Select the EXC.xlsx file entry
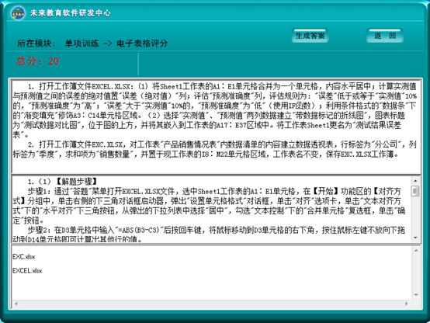This screenshot has width=430, height=323. [23, 257]
